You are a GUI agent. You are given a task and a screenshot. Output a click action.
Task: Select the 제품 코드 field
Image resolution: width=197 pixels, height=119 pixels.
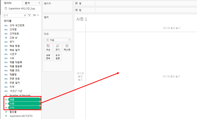pyautogui.click(x=15, y=70)
